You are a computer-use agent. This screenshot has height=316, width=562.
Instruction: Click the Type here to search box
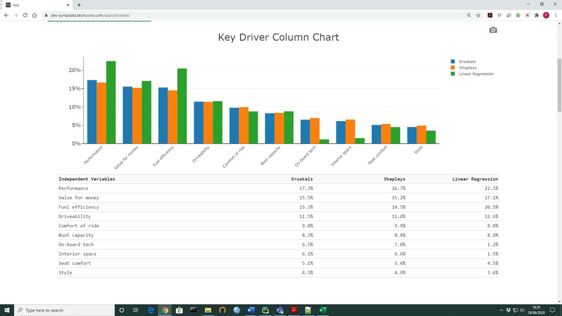pyautogui.click(x=64, y=310)
